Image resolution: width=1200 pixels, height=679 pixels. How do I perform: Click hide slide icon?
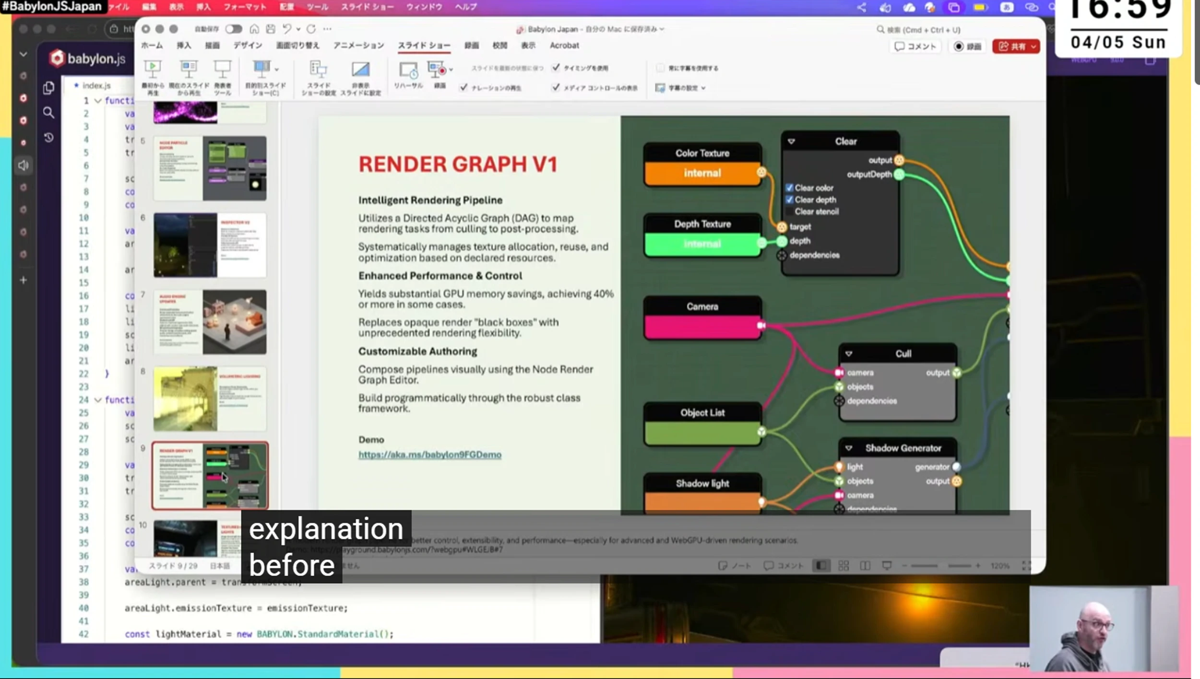point(360,70)
